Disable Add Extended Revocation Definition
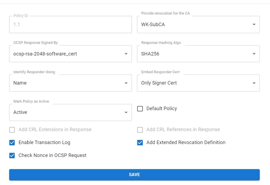This screenshot has width=270, height=185. 140,142
